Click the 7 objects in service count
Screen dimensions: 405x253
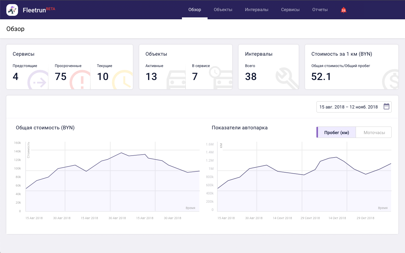(x=195, y=77)
